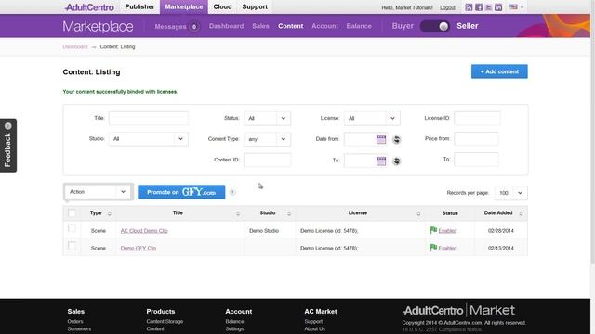
Task: Click Promote on GFY.com button
Action: coord(181,192)
